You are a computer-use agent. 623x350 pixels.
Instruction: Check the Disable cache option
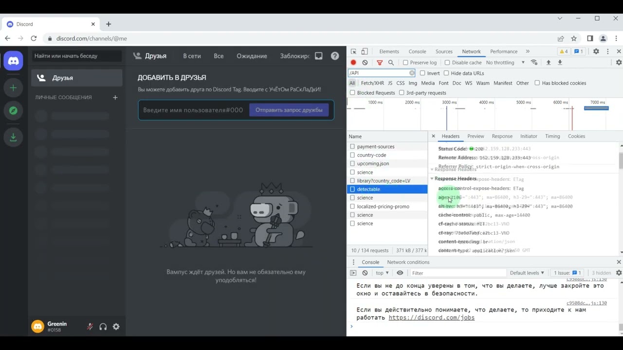coord(447,63)
